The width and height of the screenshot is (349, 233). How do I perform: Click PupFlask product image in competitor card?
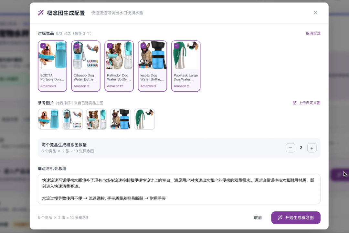pos(186,55)
